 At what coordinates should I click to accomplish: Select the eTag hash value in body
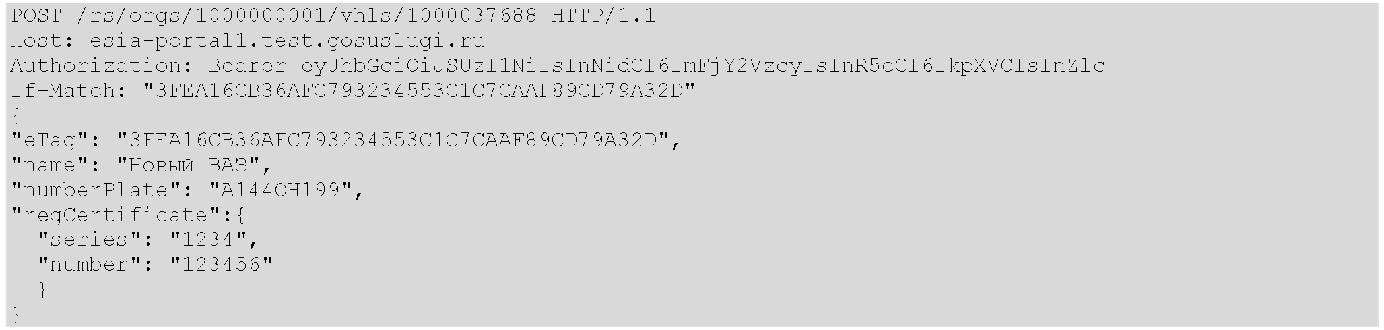393,140
